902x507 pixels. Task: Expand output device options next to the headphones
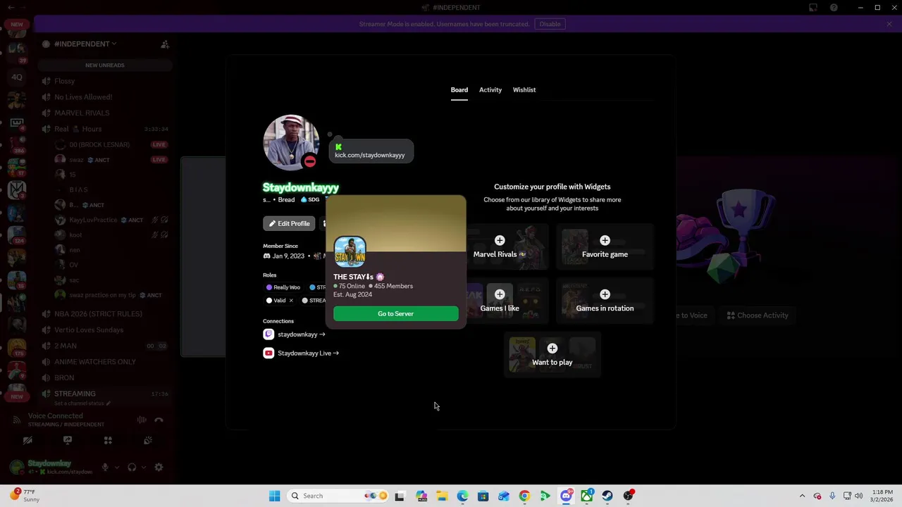coord(143,467)
